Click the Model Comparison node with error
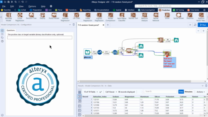This screenshot has height=117, width=208. (x=167, y=54)
